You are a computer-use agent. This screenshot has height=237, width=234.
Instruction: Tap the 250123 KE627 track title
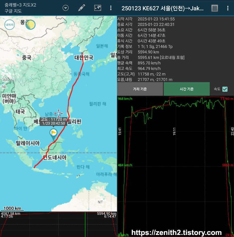[x=163, y=8]
